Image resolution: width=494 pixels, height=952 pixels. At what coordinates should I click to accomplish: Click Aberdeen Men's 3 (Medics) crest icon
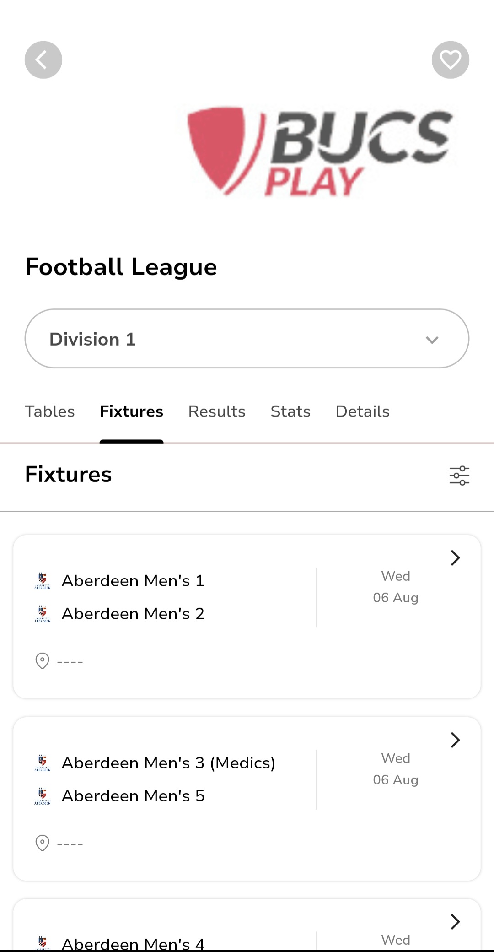(x=43, y=763)
